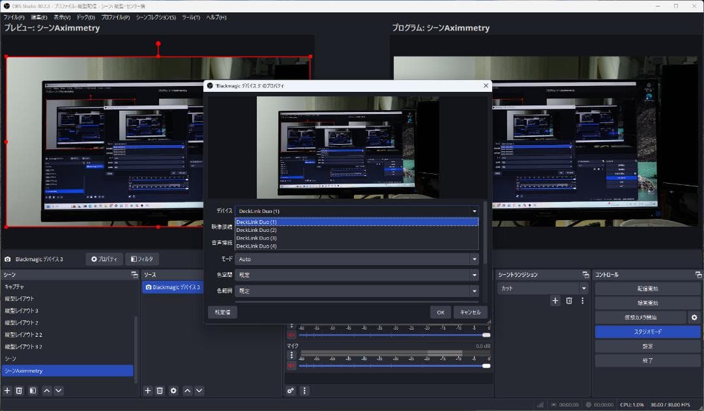Screen dimensions: 704x411
Task: Open the ツール(T) menu
Action: (191, 17)
